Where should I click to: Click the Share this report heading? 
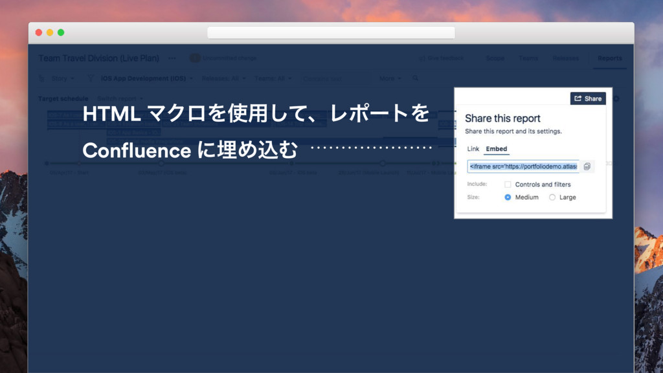point(502,119)
